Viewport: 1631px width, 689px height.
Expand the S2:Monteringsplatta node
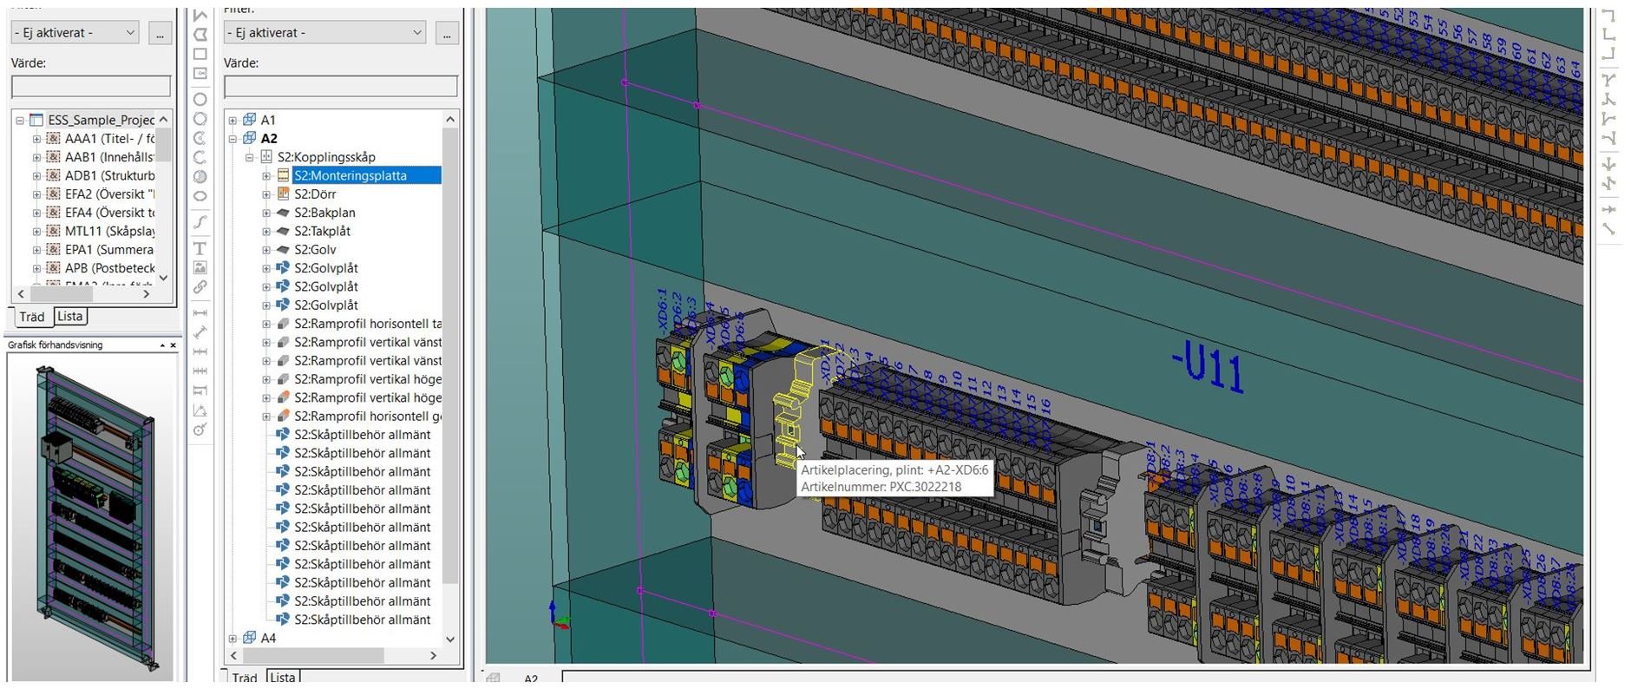(x=266, y=176)
